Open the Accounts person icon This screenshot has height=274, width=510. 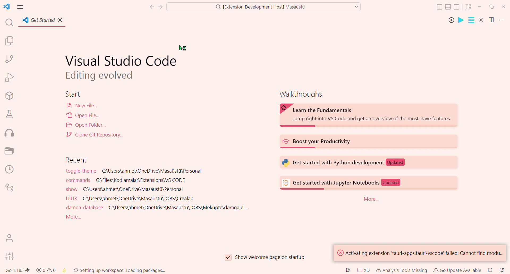(9, 238)
